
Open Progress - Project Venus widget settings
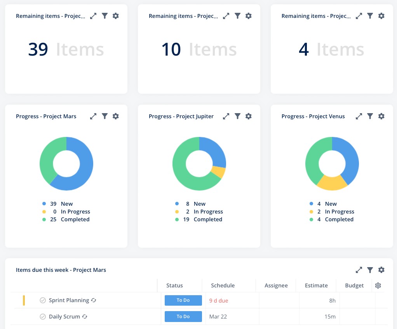(381, 116)
